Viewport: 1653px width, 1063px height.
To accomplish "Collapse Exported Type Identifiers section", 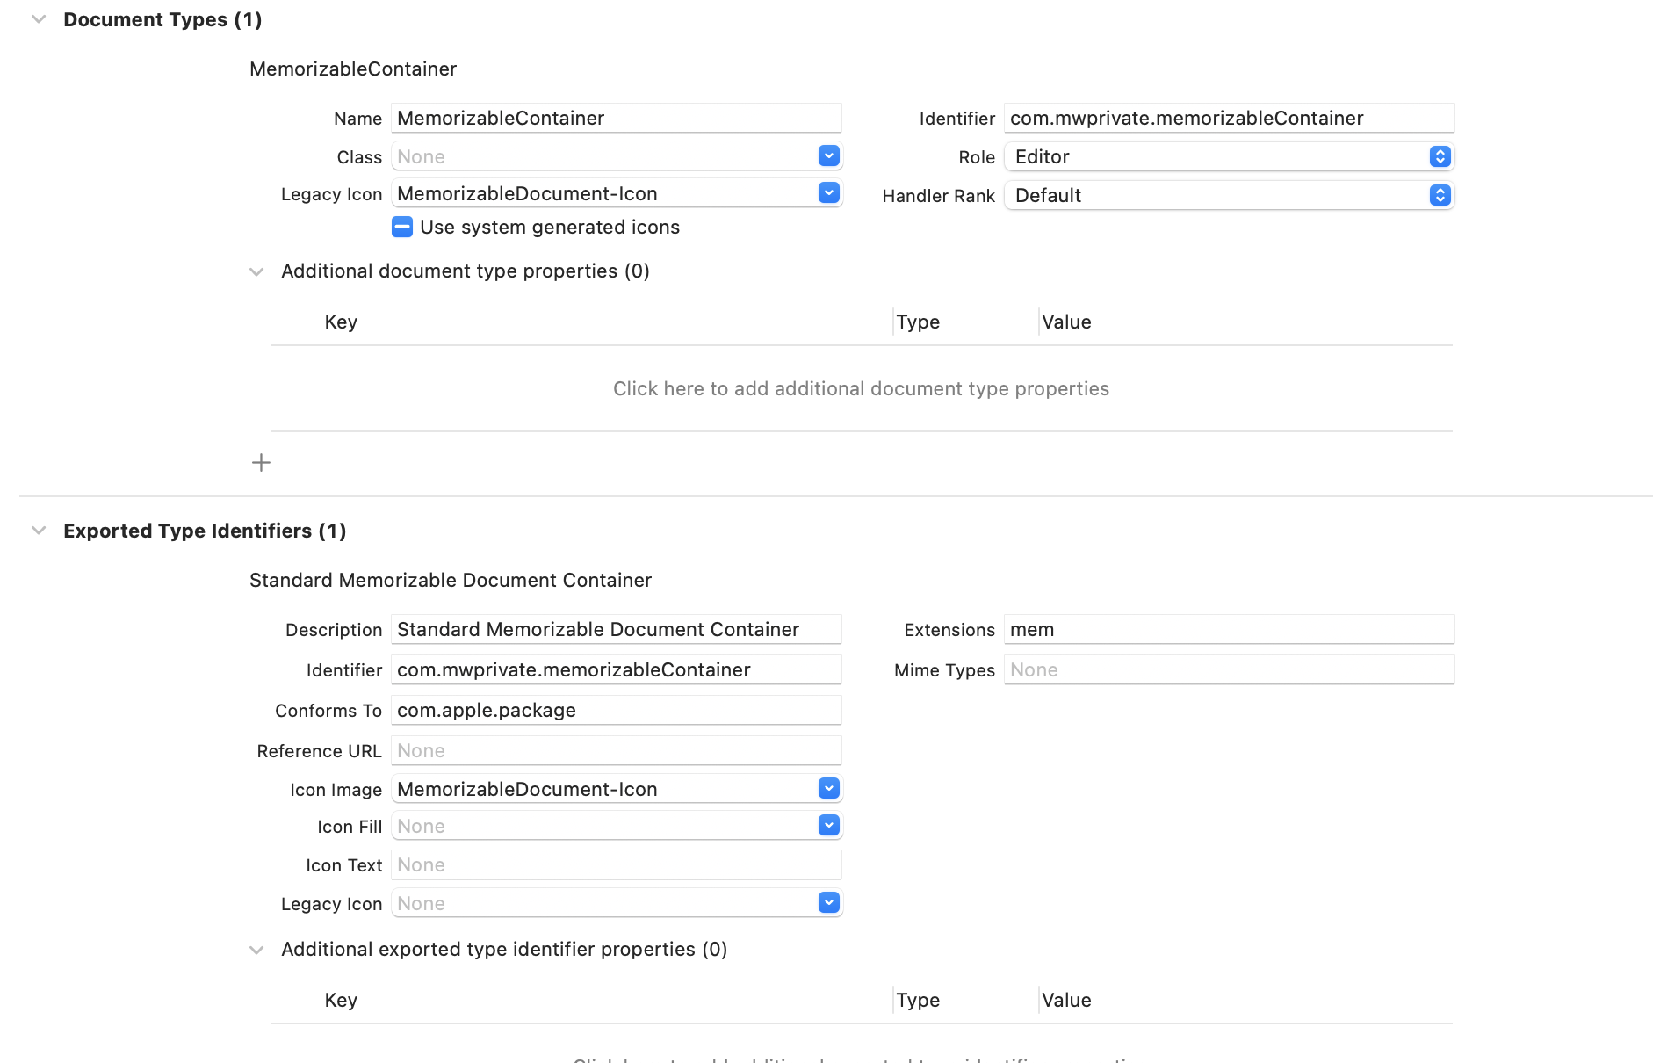I will pyautogui.click(x=39, y=531).
